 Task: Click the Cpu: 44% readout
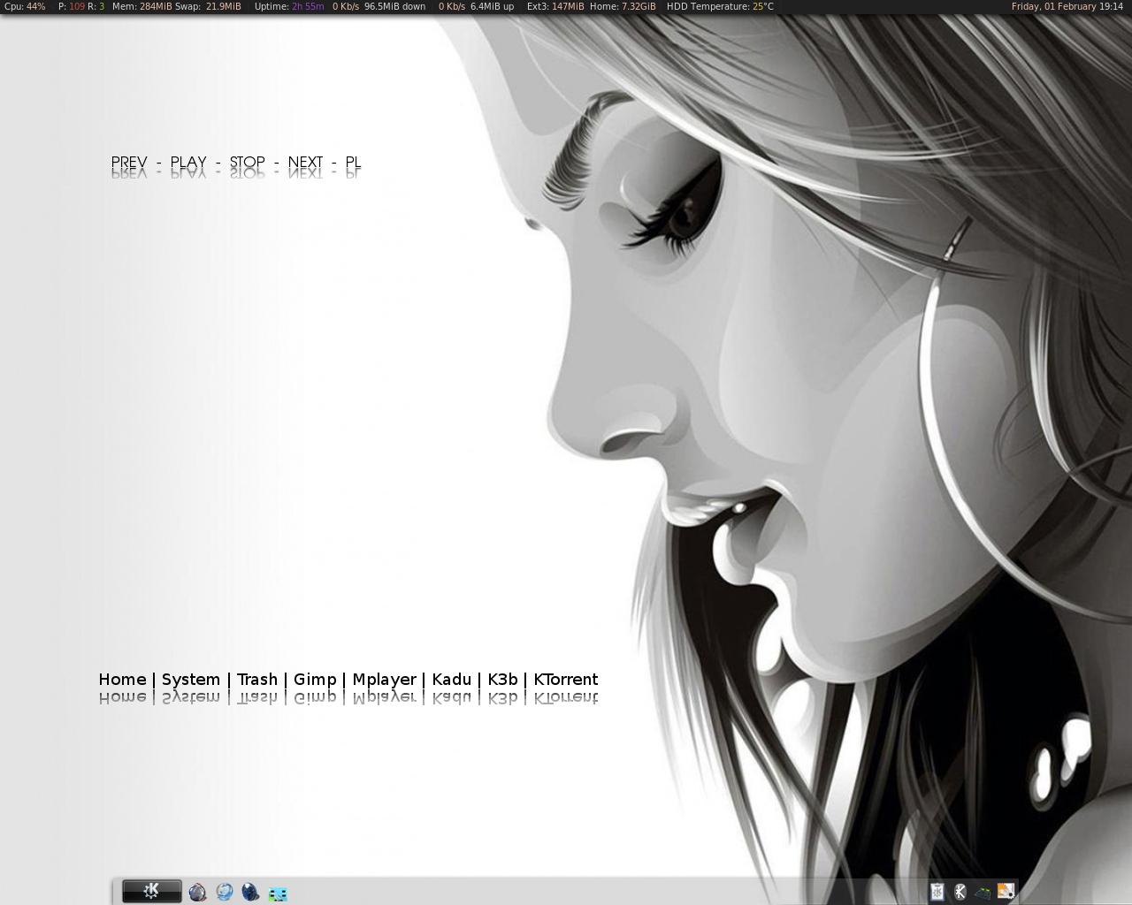click(25, 6)
